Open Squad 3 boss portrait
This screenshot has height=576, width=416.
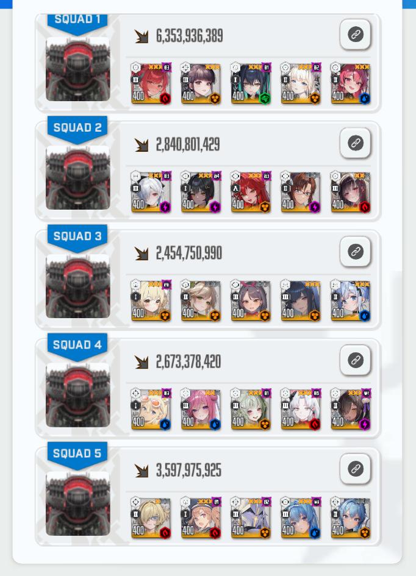click(x=78, y=286)
